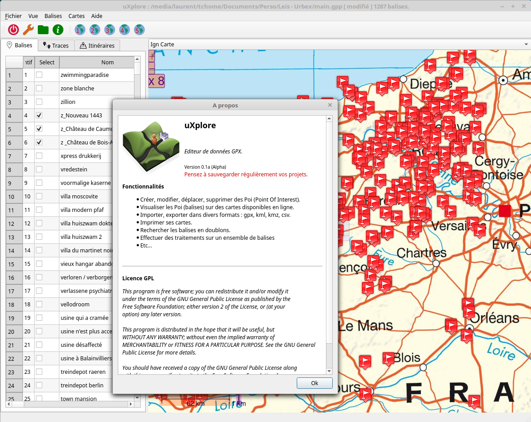Select globe map preset 2
Screen dimensions: 531x422
[94, 30]
